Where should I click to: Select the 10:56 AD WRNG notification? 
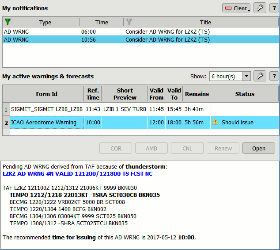(141, 39)
